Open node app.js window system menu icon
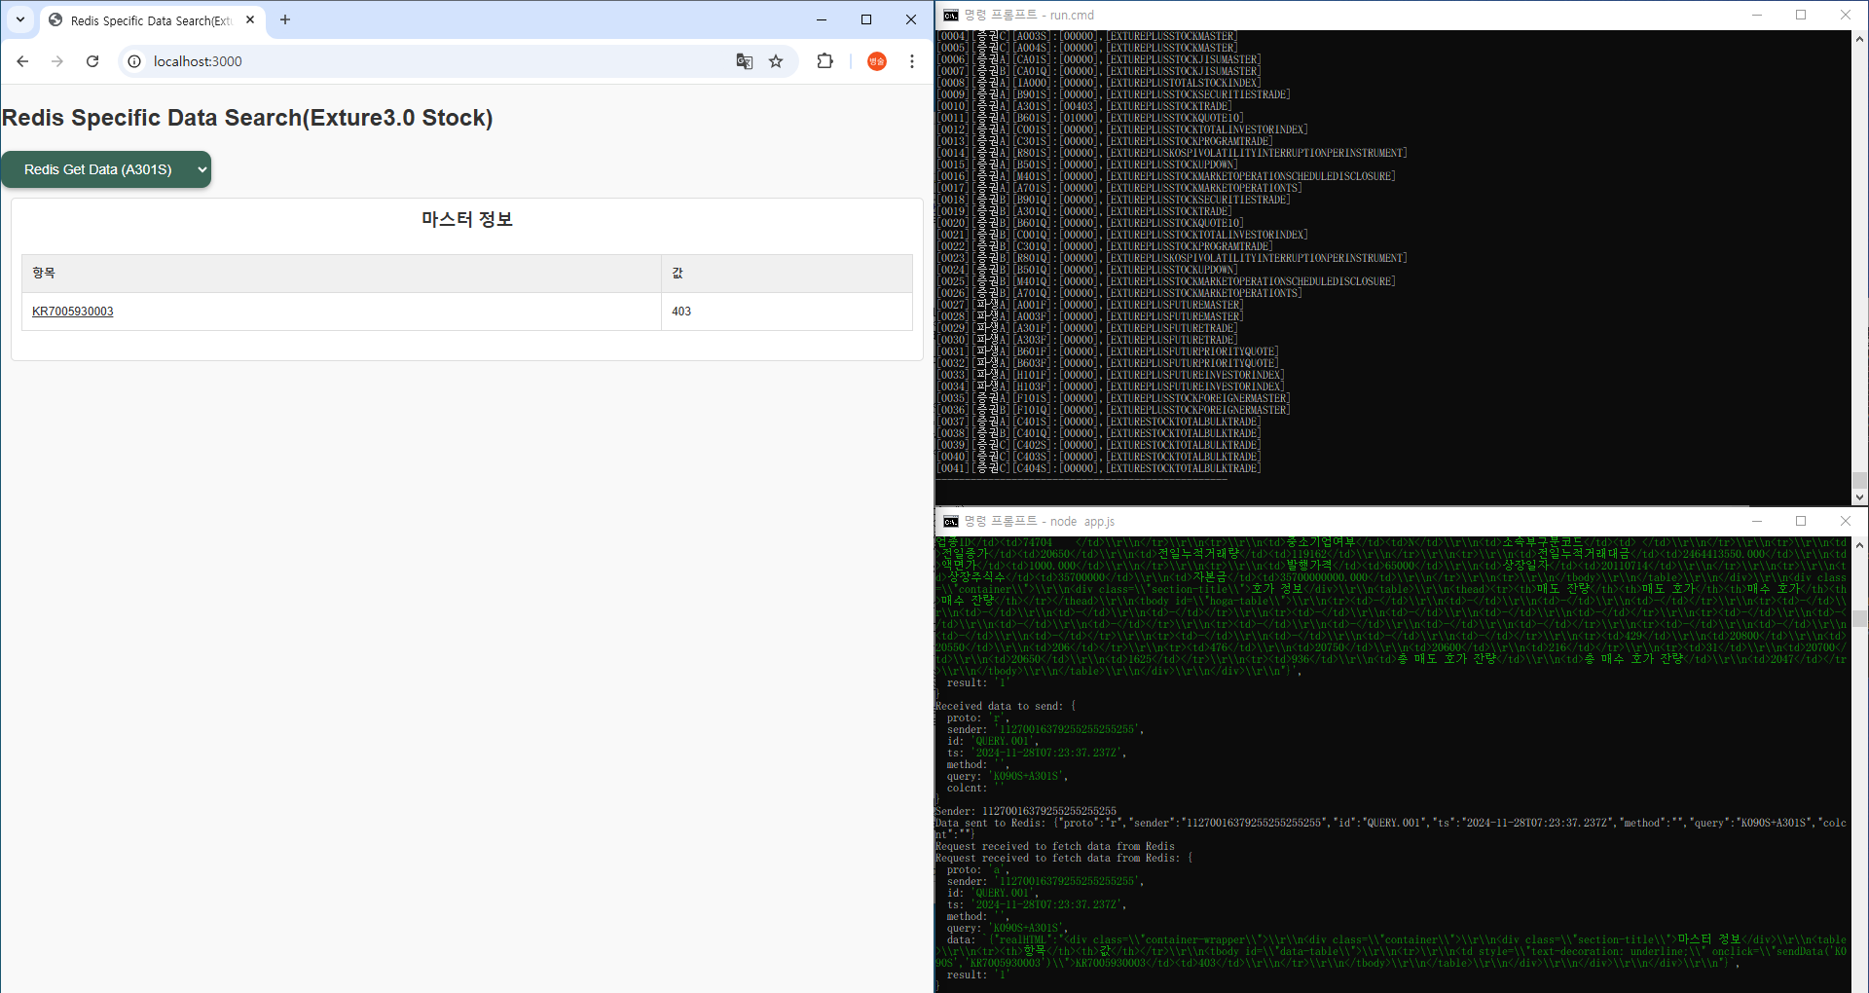1869x993 pixels. [x=951, y=522]
